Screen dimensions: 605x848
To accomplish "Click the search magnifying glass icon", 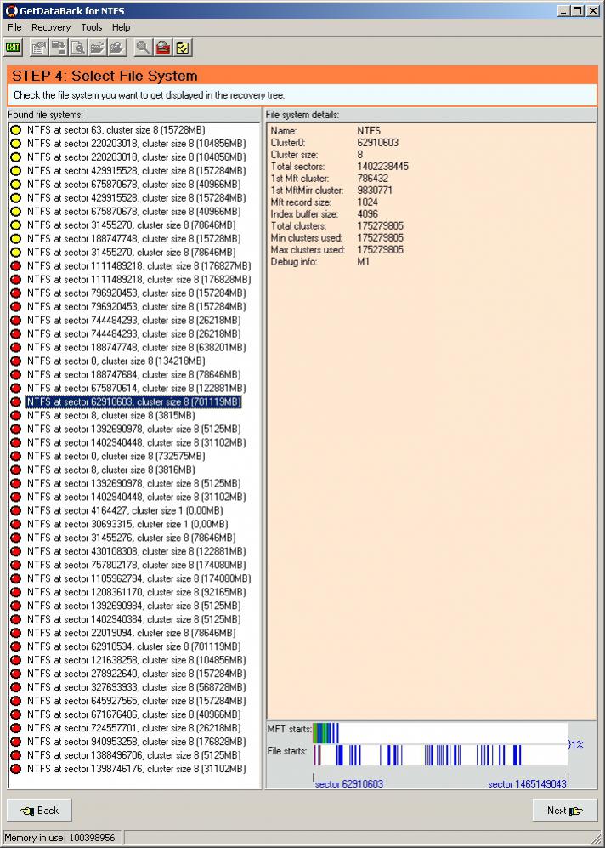I will [143, 48].
